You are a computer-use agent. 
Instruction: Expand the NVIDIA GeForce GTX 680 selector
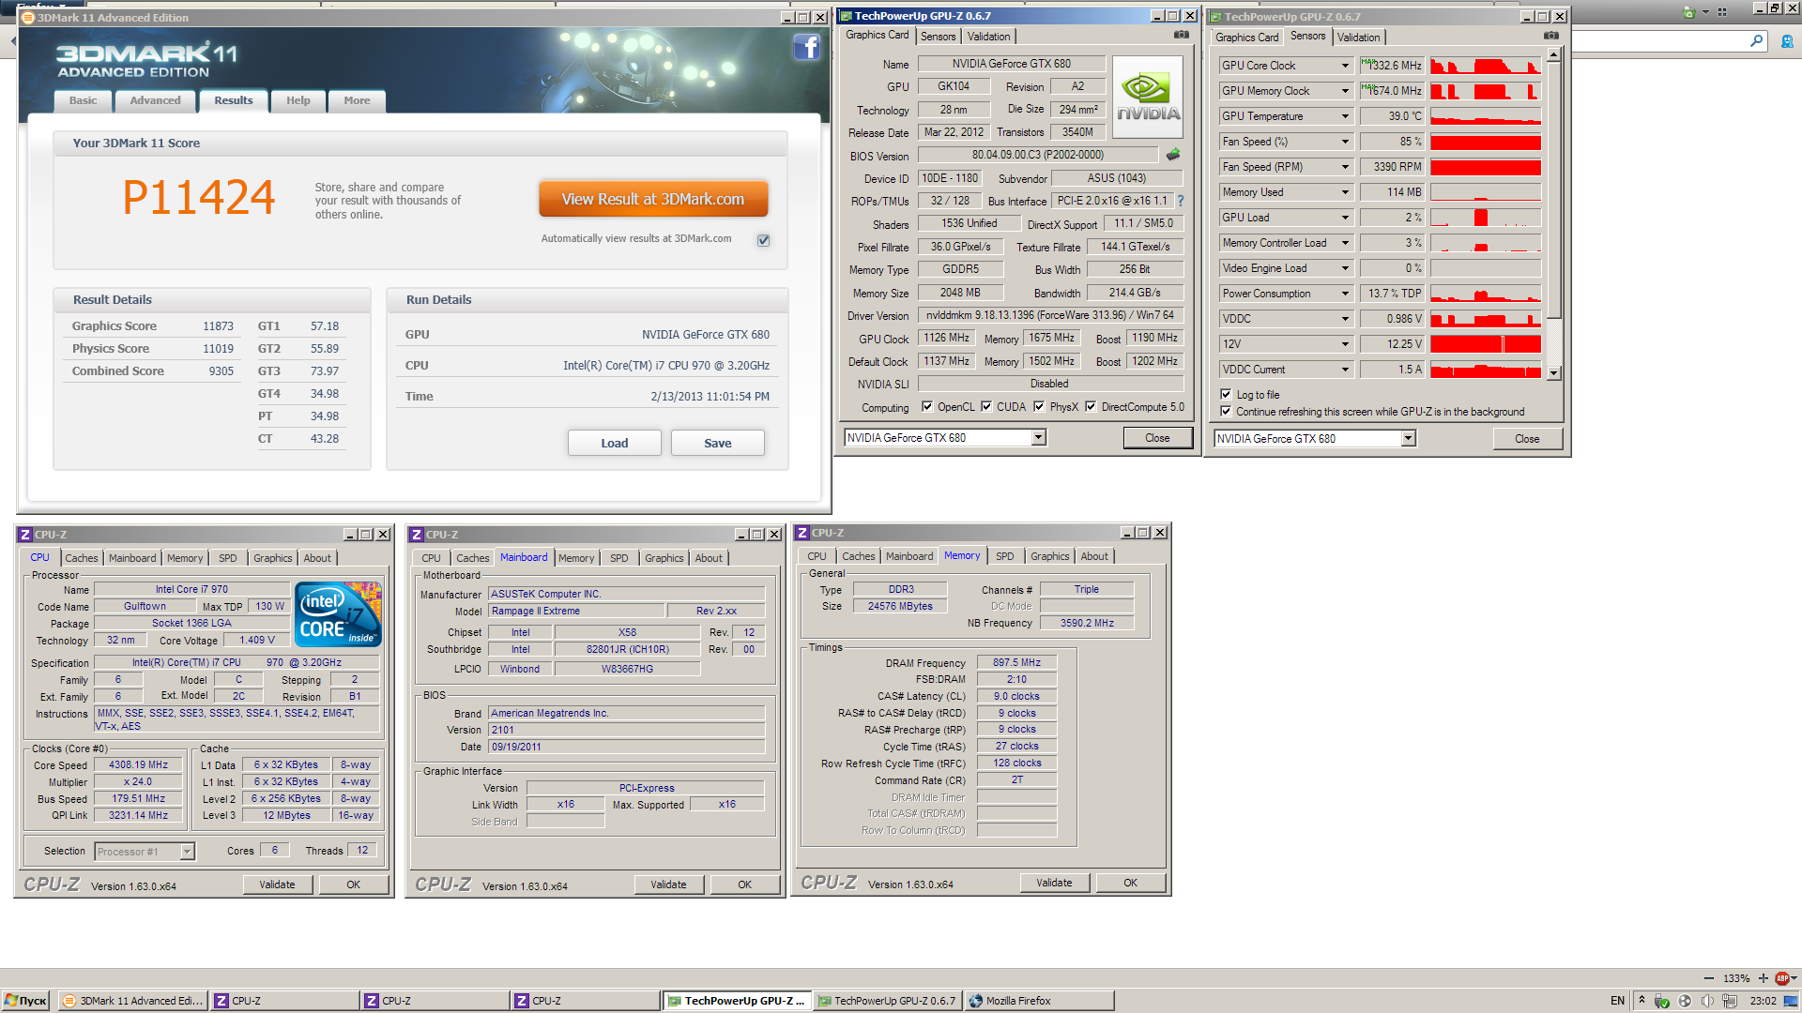[x=1038, y=438]
